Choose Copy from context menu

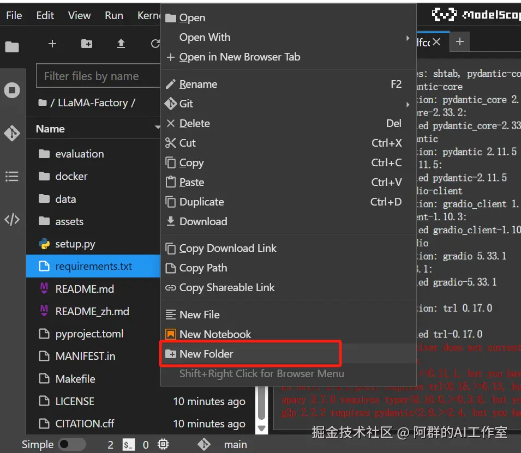(289, 163)
